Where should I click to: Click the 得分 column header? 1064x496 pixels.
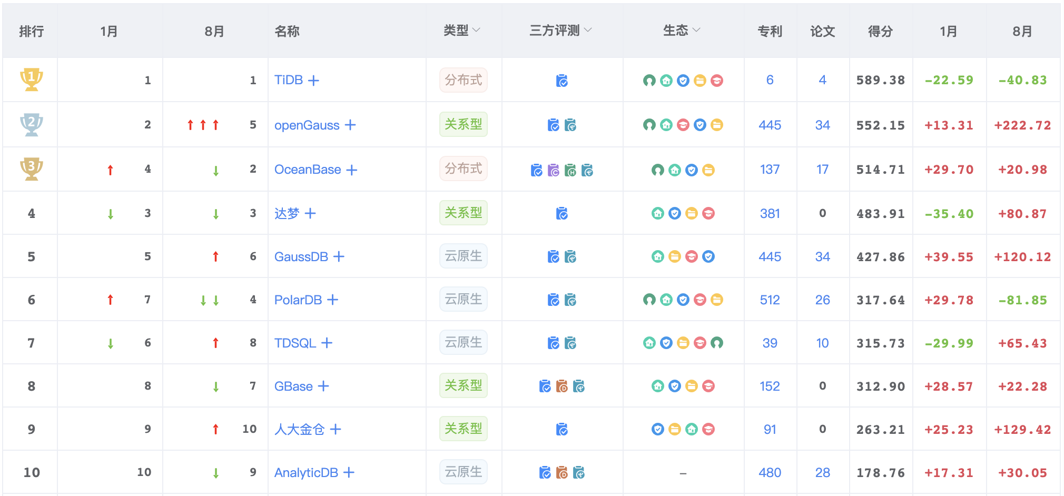click(x=880, y=32)
